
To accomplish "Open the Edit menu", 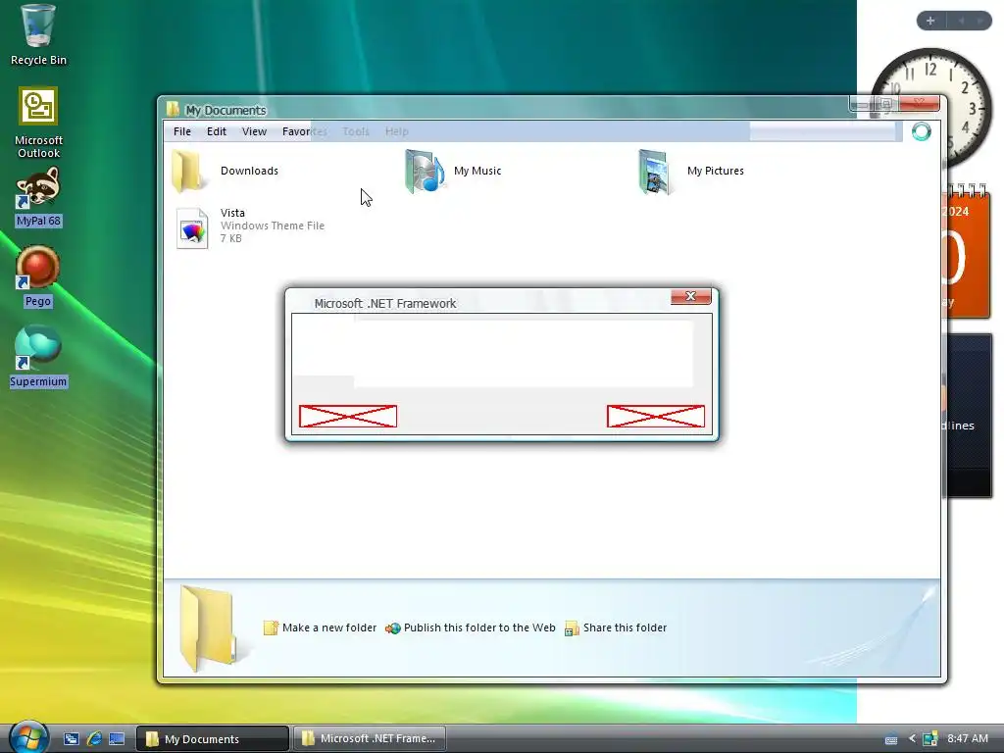I will tap(217, 131).
